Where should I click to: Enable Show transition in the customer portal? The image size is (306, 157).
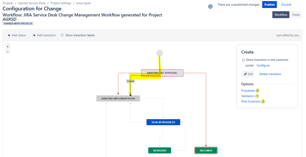[243, 60]
